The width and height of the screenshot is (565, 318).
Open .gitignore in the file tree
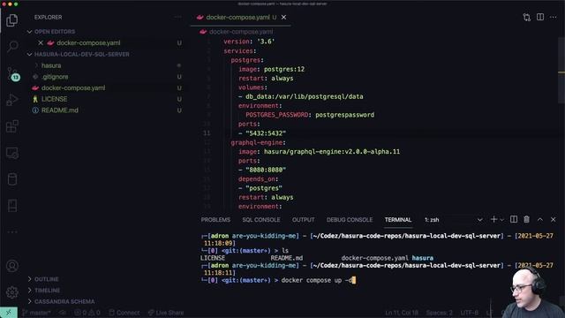click(x=55, y=77)
